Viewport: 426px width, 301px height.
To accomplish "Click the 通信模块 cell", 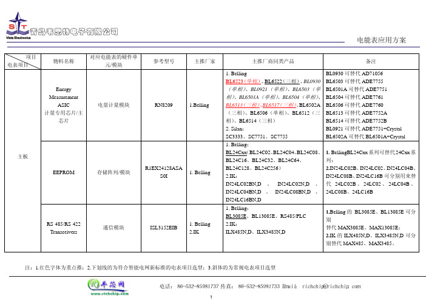I will click(113, 228).
